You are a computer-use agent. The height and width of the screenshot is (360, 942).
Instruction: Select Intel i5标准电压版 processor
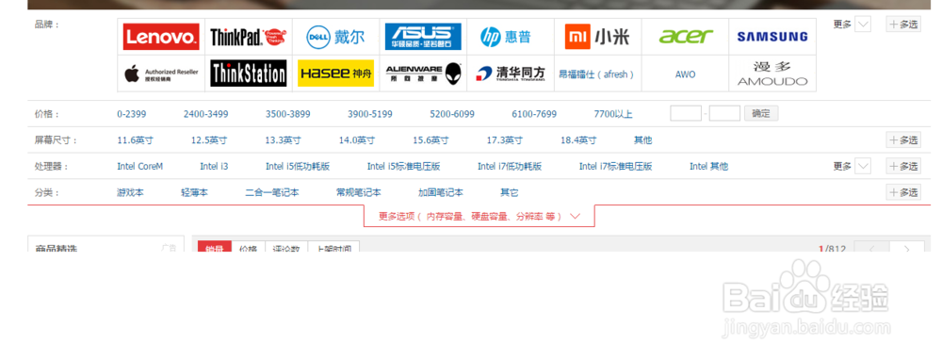(404, 167)
